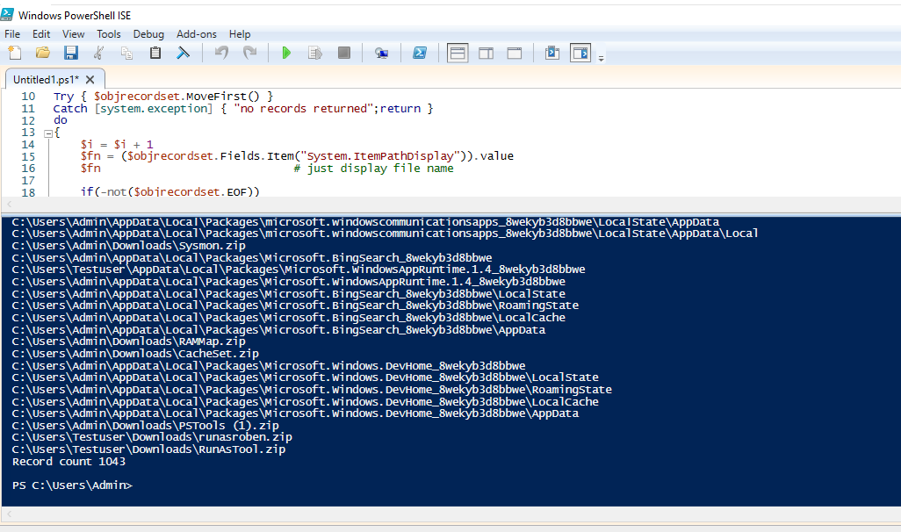Create a new script with New icon
Screen dimensions: 901x532
15,54
